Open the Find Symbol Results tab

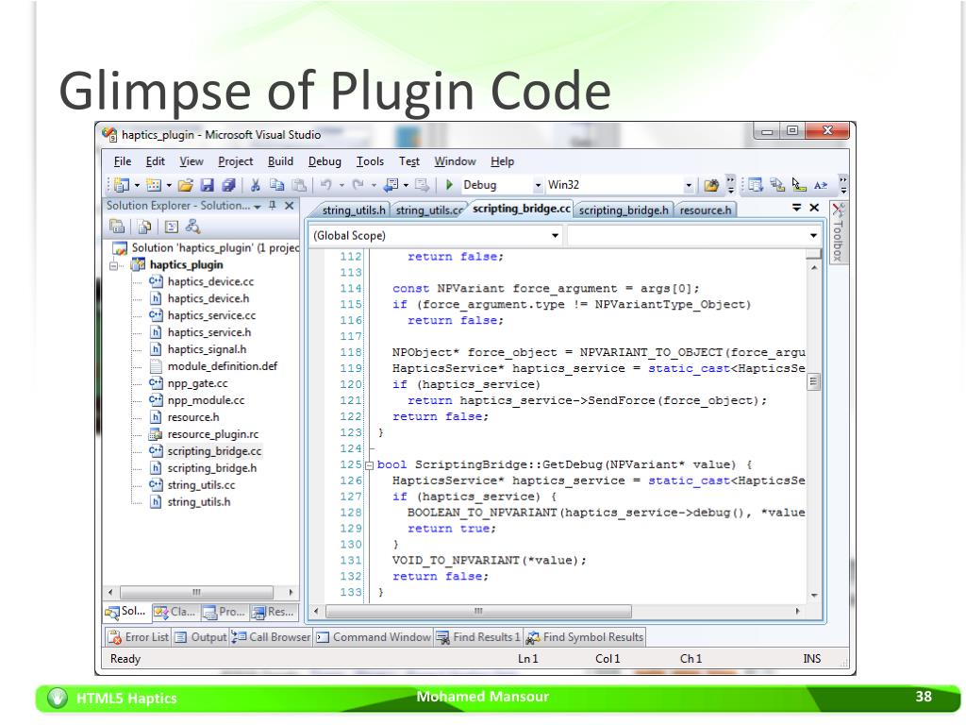point(584,637)
